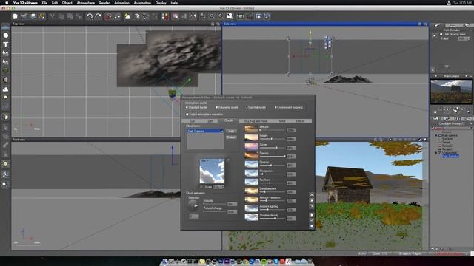The height and width of the screenshot is (266, 474).
Task: Open the Atmosphere menu
Action: click(86, 3)
